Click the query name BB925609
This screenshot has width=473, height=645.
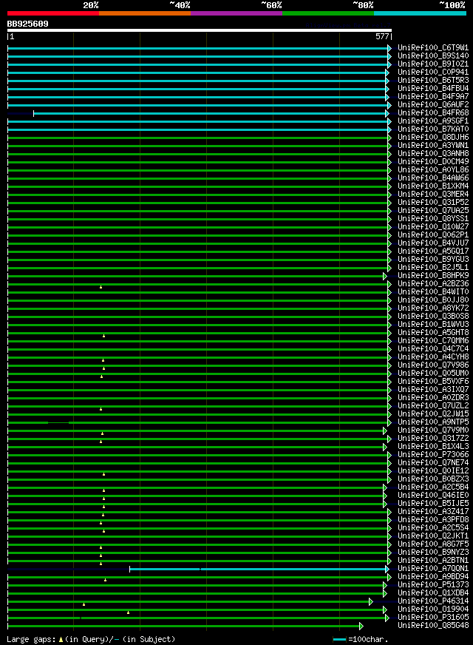click(x=27, y=24)
